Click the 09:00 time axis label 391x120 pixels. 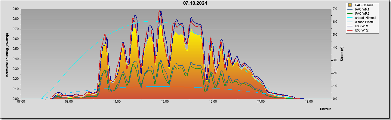[69, 102]
